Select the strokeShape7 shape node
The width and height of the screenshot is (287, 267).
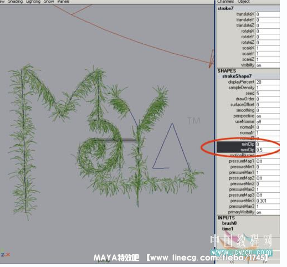pyautogui.click(x=237, y=76)
